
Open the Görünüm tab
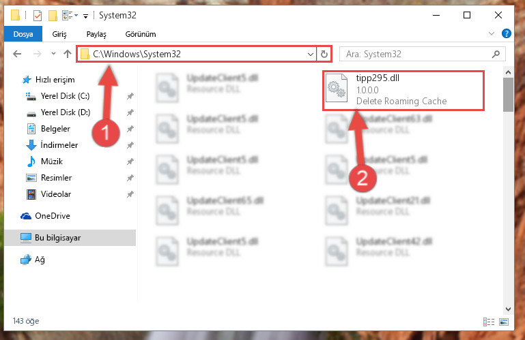click(x=140, y=34)
